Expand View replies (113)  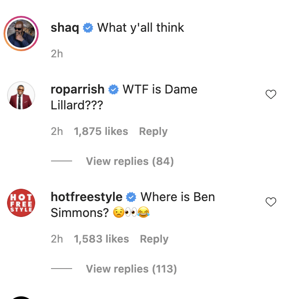tap(131, 269)
